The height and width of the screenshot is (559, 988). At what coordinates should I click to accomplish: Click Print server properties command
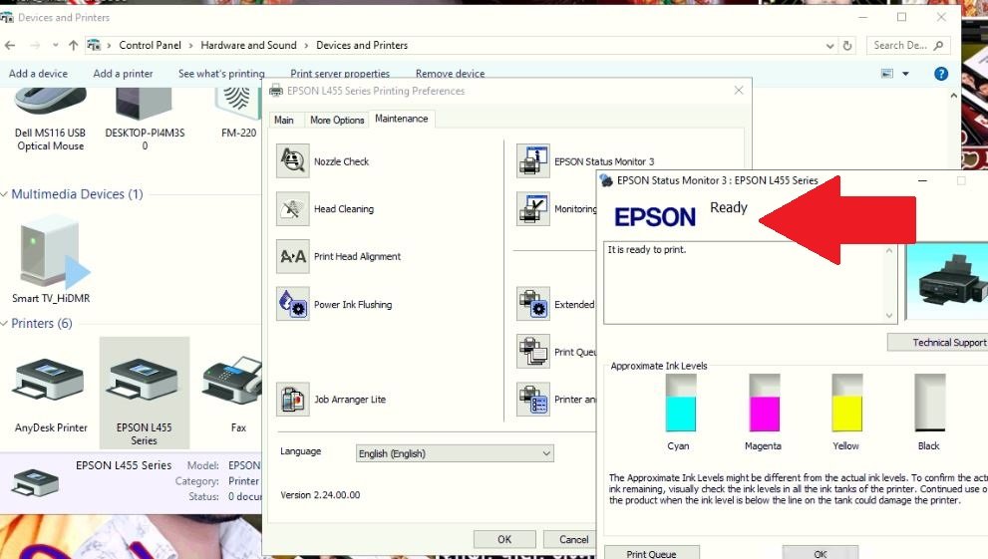pos(340,74)
